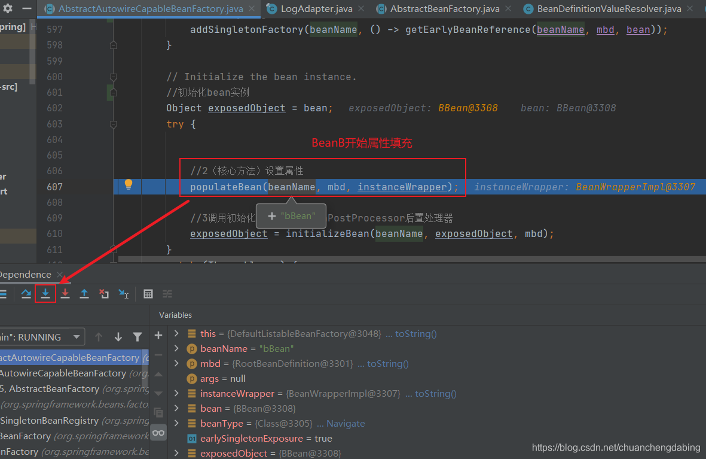Click the addSingletonFactory call on line 597
706x459 pixels.
pos(247,30)
